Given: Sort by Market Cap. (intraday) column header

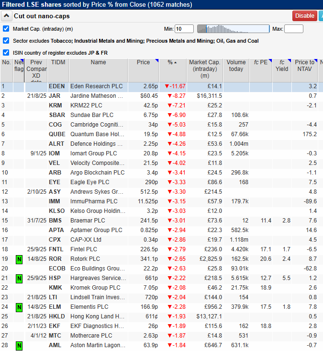Looking at the screenshot, I should 205,70.
